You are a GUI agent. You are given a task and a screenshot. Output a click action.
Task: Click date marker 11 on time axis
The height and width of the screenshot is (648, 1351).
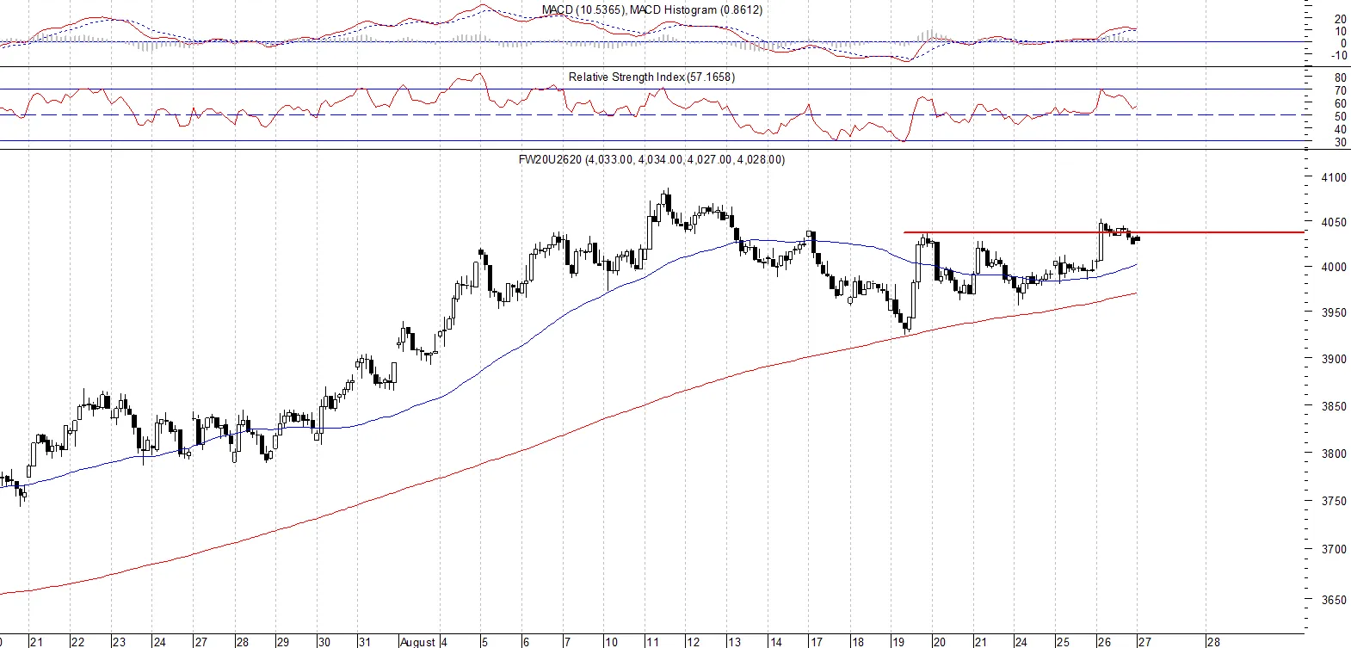pyautogui.click(x=652, y=642)
